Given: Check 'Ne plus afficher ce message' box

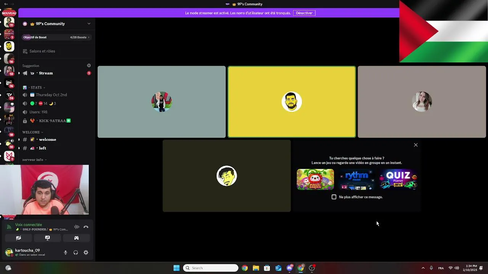Looking at the screenshot, I should (334, 197).
